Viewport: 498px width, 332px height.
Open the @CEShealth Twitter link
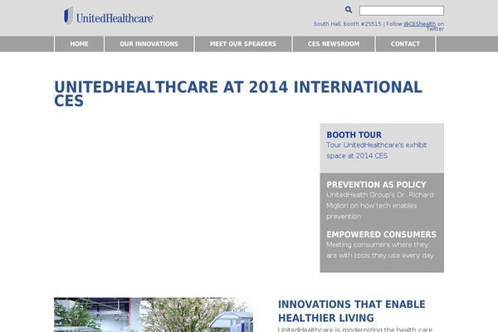point(419,24)
